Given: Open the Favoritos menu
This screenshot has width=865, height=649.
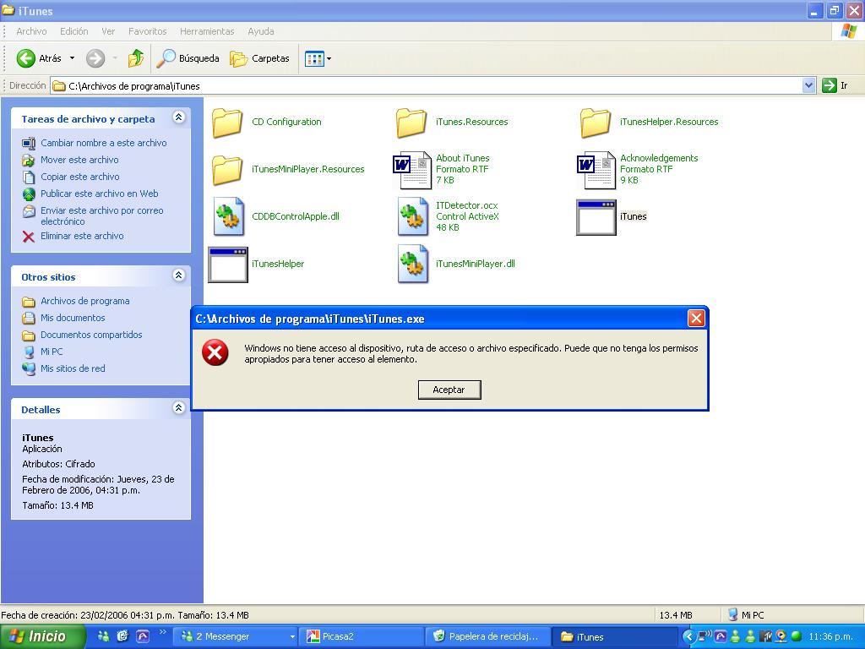Looking at the screenshot, I should [147, 31].
